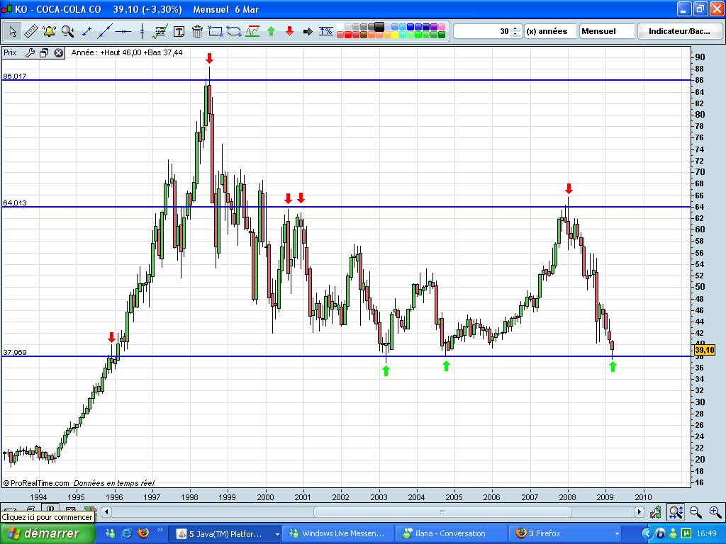726x544 pixels.
Task: Click the 64,013 horizontal line label
Action: (15, 203)
